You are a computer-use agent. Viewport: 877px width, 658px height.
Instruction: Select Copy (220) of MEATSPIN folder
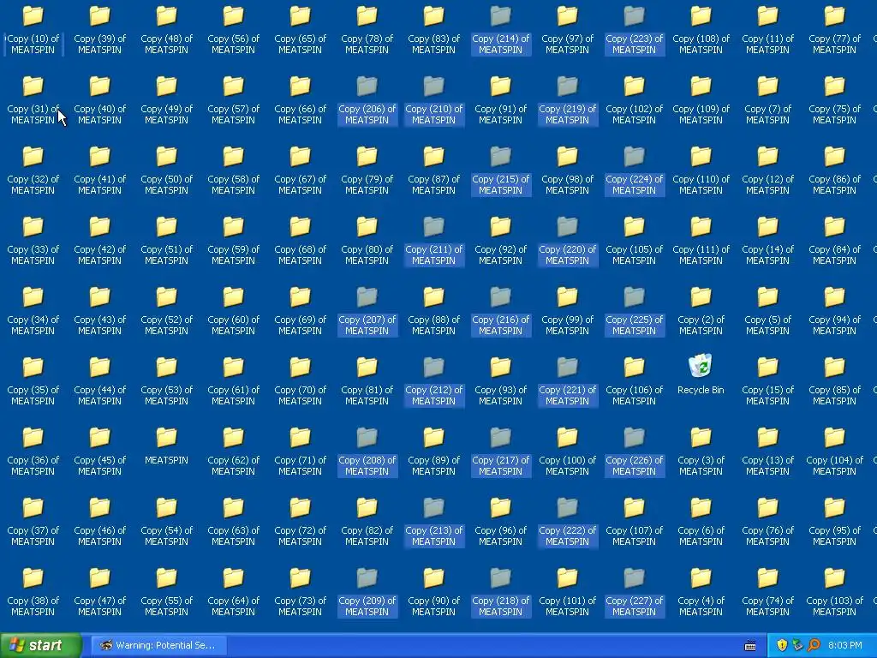567,240
